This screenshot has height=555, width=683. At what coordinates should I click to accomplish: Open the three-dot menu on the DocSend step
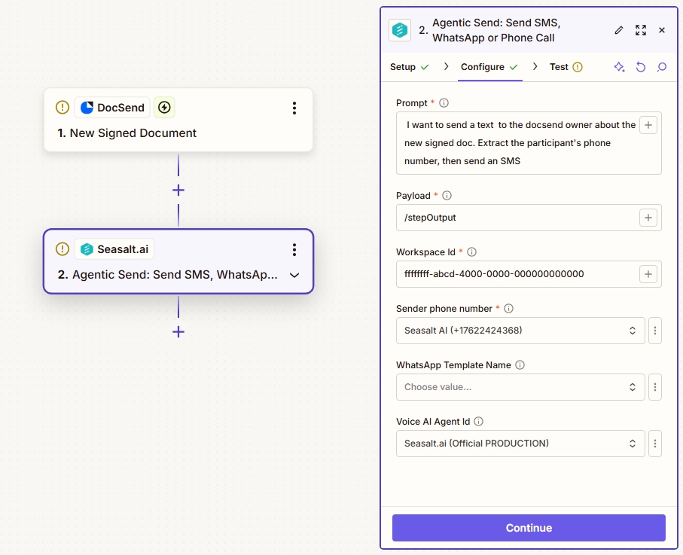coord(294,107)
